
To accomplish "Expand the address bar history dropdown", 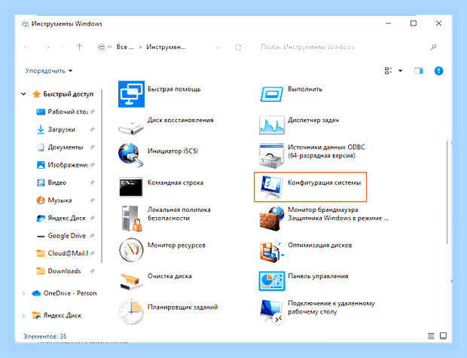I will pyautogui.click(x=218, y=47).
